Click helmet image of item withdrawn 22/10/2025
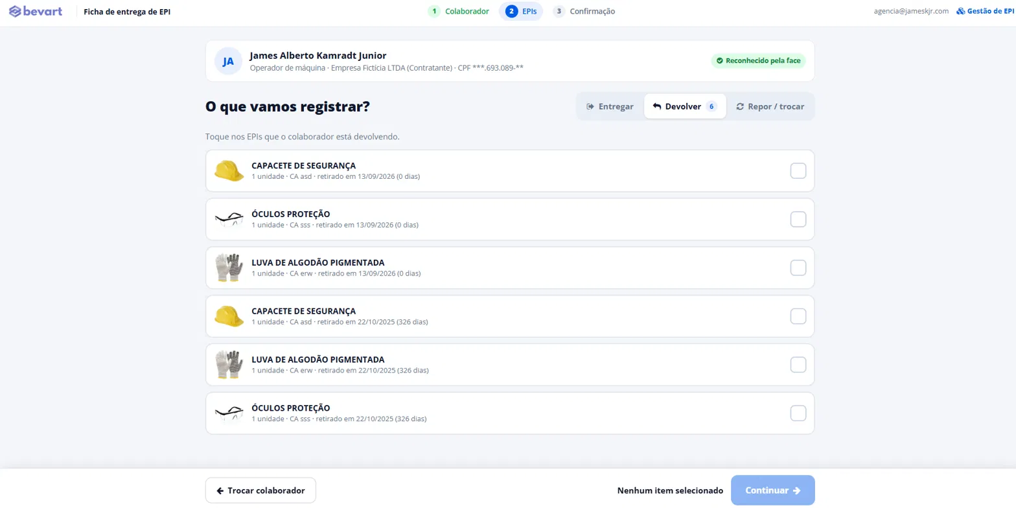1016x508 pixels. 229,316
